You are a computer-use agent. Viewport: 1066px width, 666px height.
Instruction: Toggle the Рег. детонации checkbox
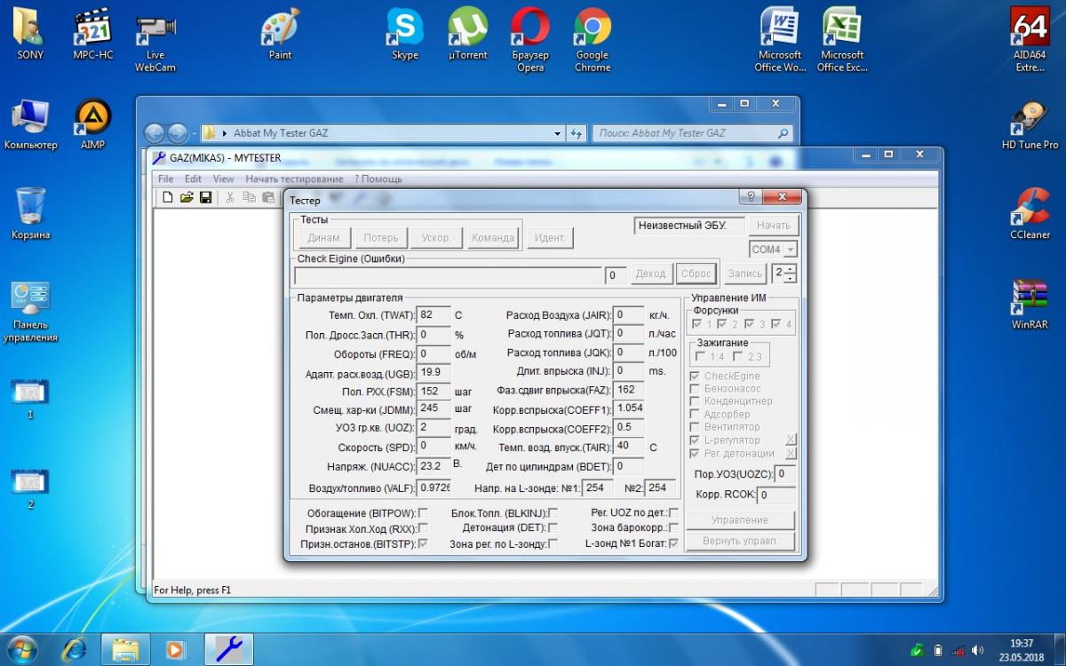(696, 454)
